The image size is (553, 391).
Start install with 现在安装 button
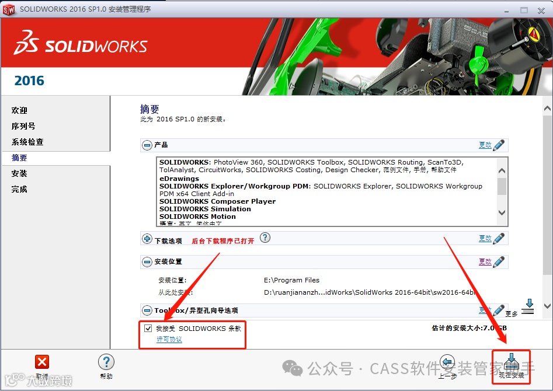(x=512, y=366)
